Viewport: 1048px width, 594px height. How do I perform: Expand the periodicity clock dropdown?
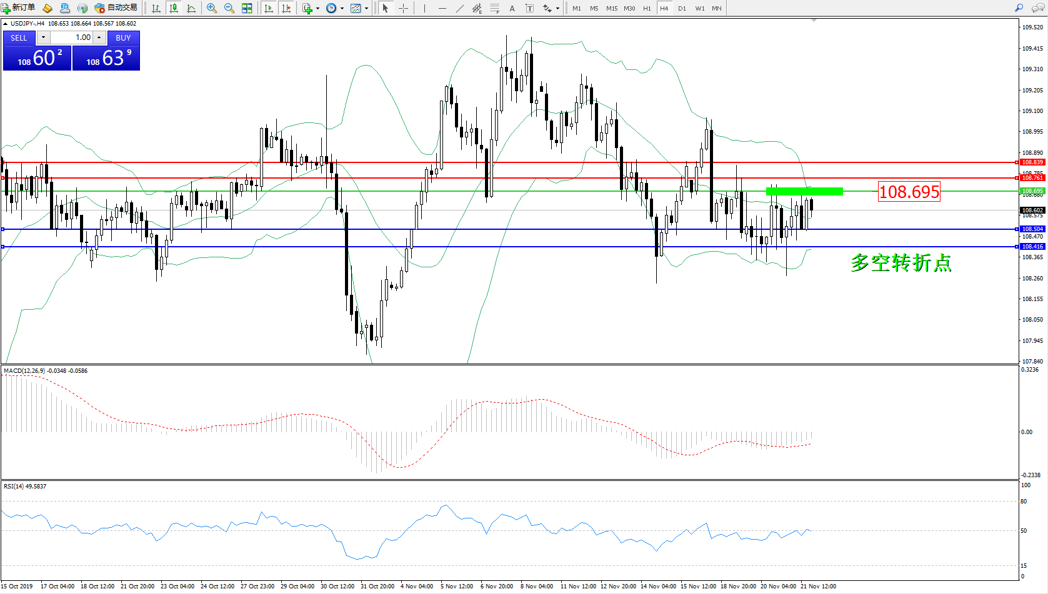point(342,8)
